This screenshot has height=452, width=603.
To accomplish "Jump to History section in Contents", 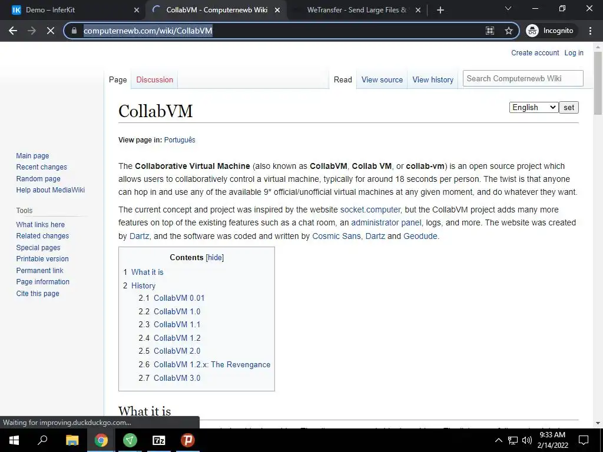I will [144, 285].
